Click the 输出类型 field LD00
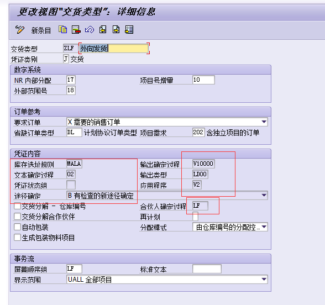Viewport: 325px width, 305px height. [200, 174]
